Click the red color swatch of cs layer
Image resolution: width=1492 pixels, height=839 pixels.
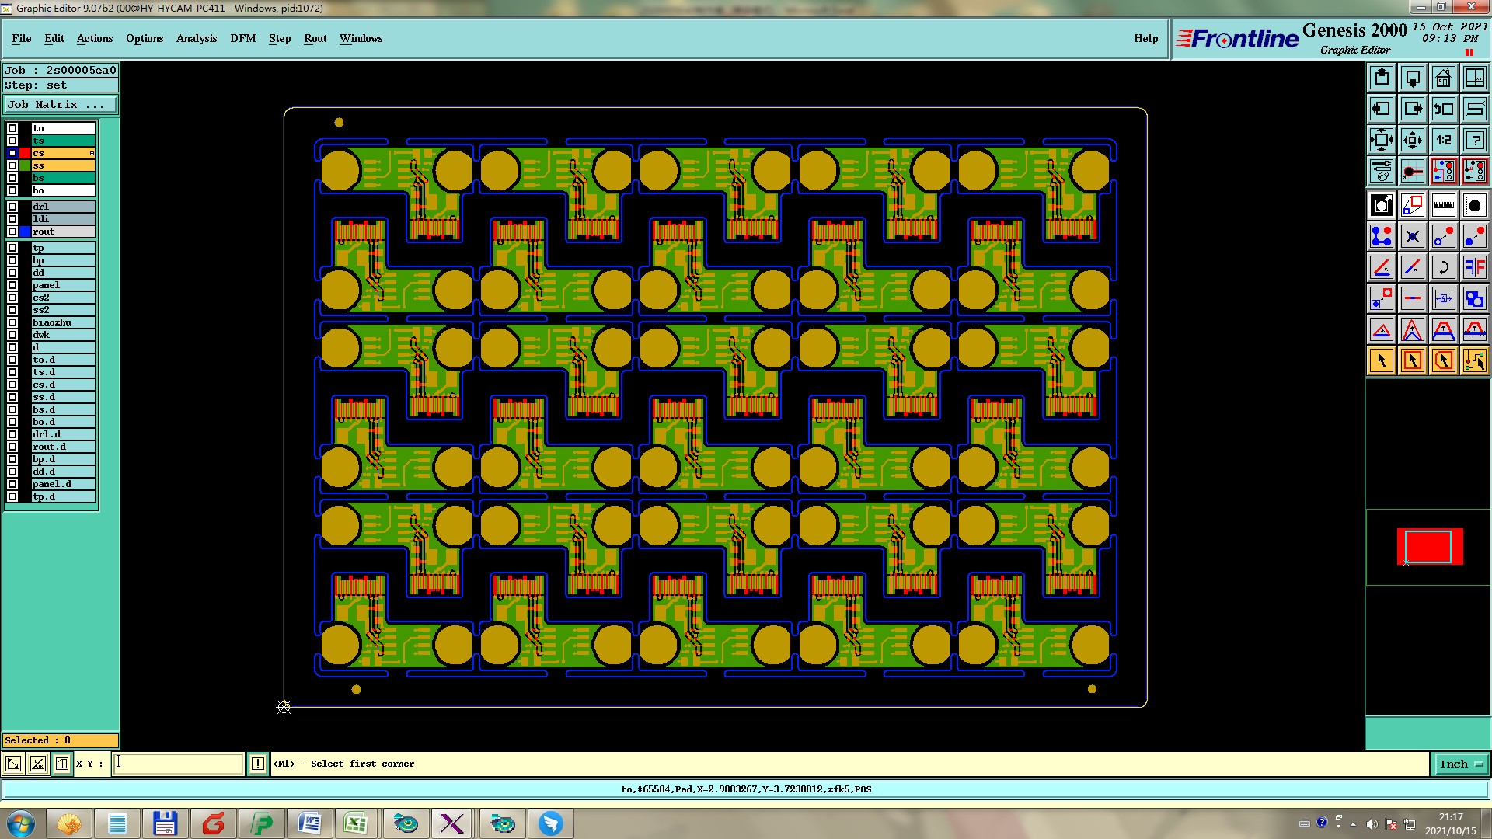(25, 153)
